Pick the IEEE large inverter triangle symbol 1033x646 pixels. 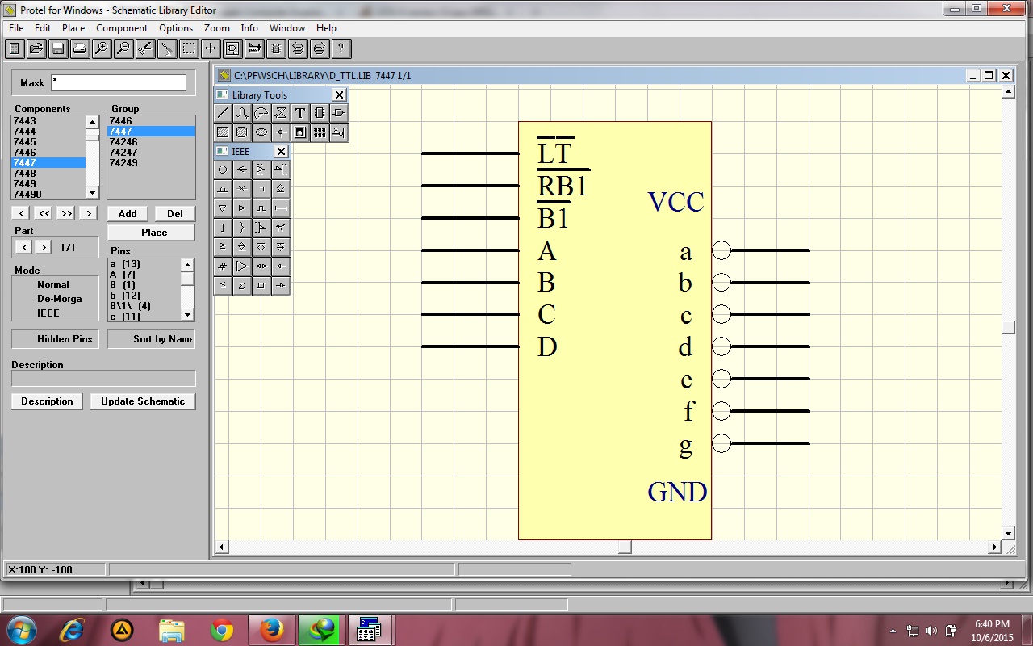pyautogui.click(x=242, y=266)
